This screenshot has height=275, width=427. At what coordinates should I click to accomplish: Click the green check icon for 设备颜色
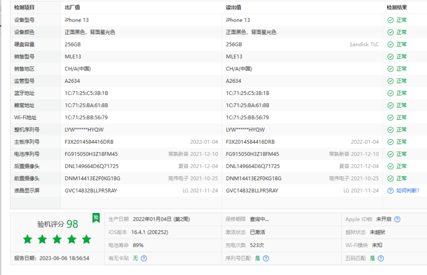click(390, 32)
